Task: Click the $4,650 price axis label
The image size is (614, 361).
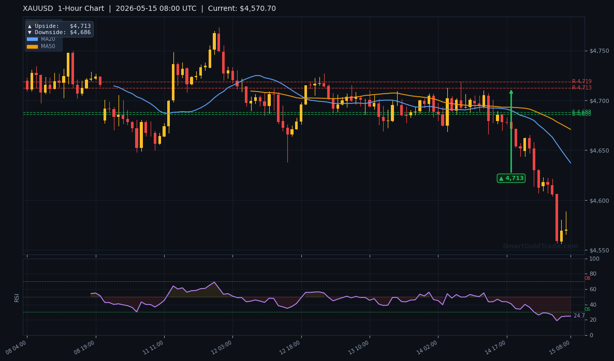Action: (599, 151)
